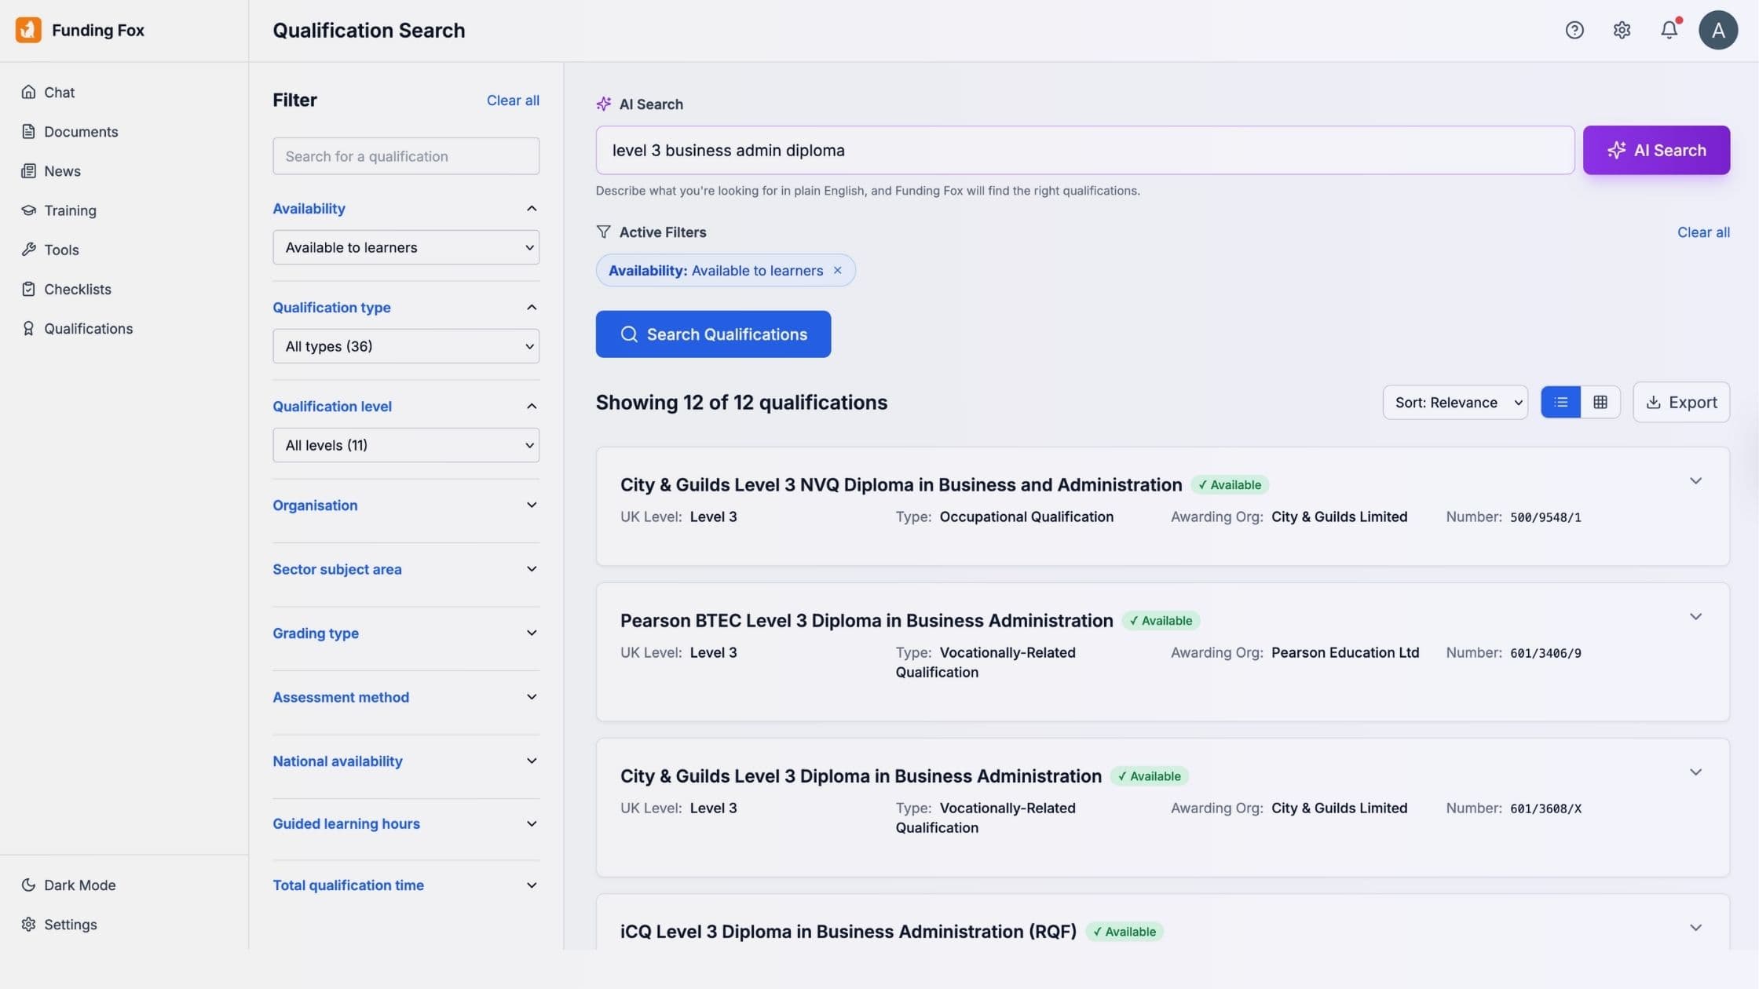Click the iCQ Level 3 Diploma title
This screenshot has height=989, width=1759.
click(x=848, y=931)
